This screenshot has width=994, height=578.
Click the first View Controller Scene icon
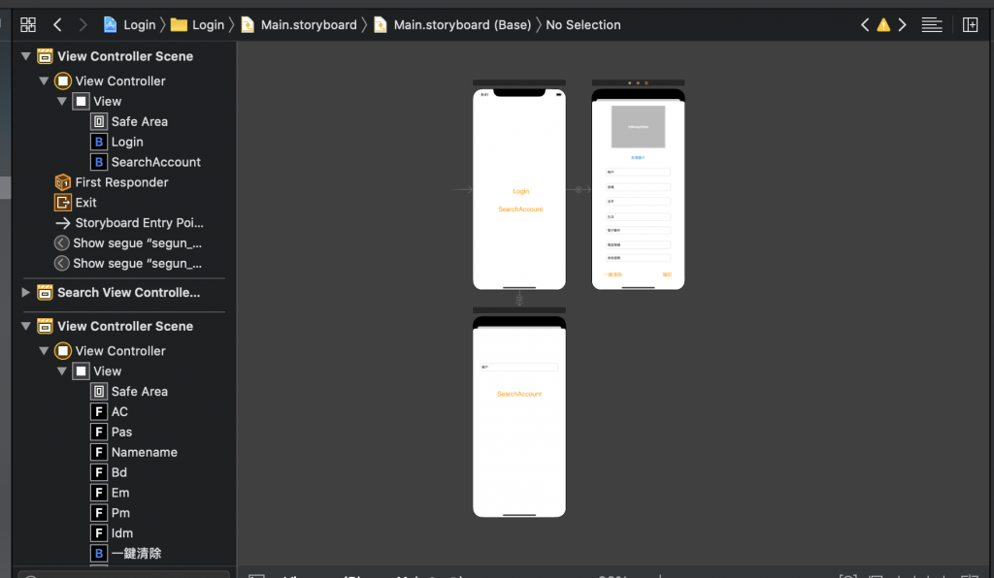click(45, 56)
